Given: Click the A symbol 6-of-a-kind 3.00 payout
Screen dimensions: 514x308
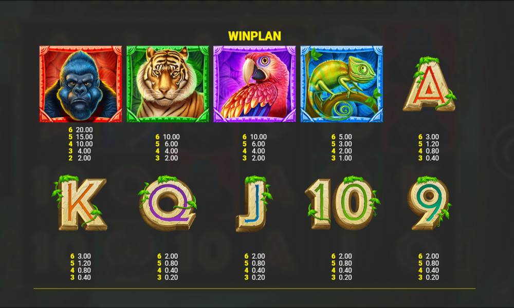Looking at the screenshot, I should point(429,137).
